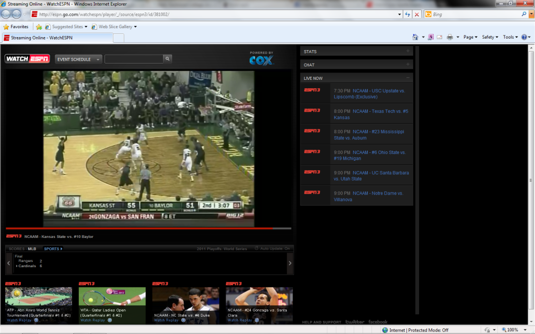The width and height of the screenshot is (535, 334).
Task: Click the Read Mail envelope icon
Action: [439, 37]
